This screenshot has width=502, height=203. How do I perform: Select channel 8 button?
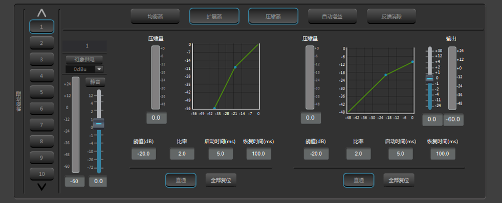tap(41, 141)
